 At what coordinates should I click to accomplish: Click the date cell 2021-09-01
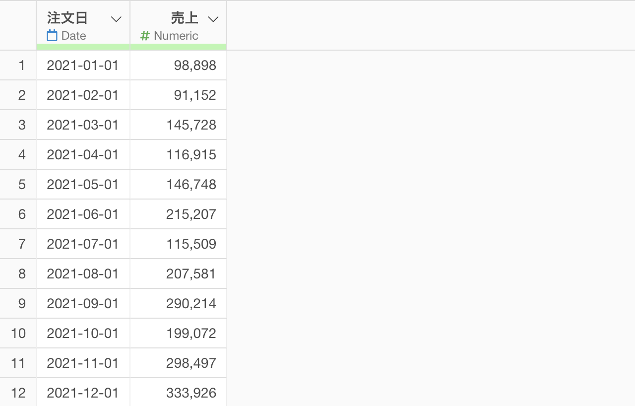(83, 304)
